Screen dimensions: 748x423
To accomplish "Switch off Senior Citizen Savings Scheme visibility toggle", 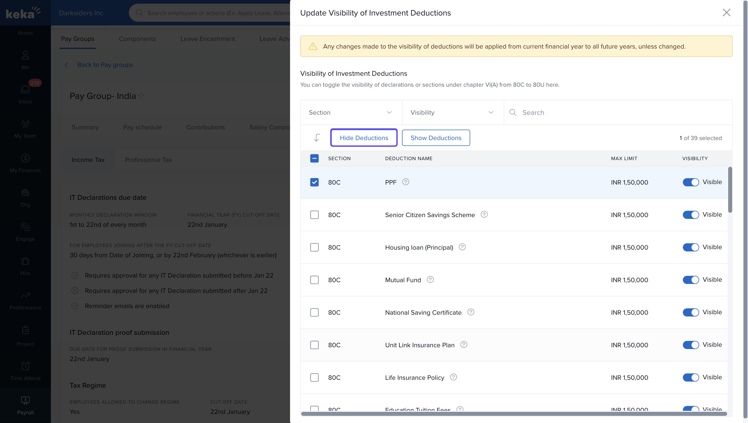I will point(691,215).
